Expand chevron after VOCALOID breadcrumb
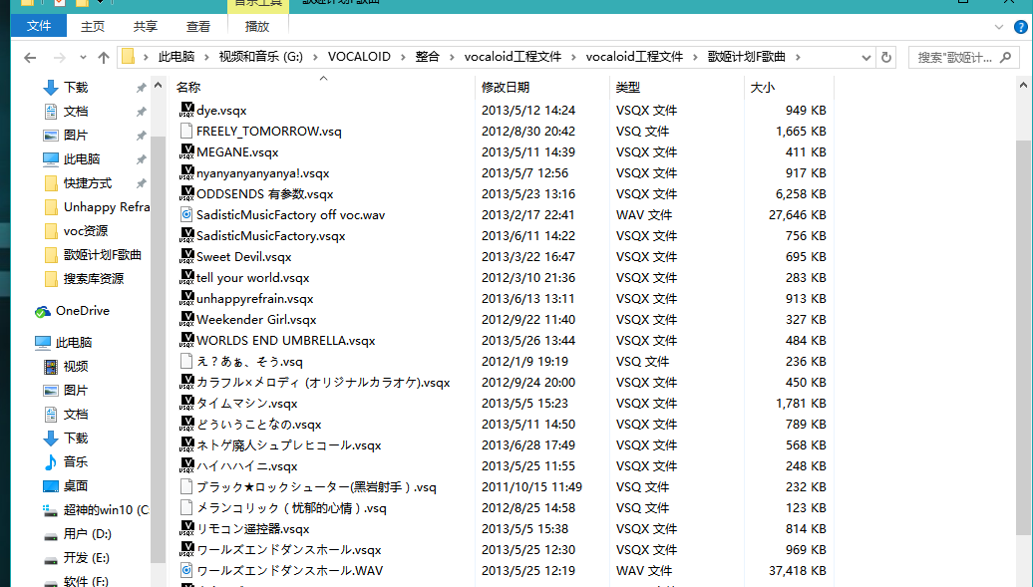The image size is (1033, 587). 403,58
